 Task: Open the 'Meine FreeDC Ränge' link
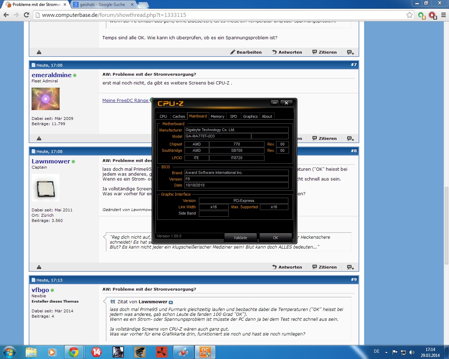(x=126, y=100)
